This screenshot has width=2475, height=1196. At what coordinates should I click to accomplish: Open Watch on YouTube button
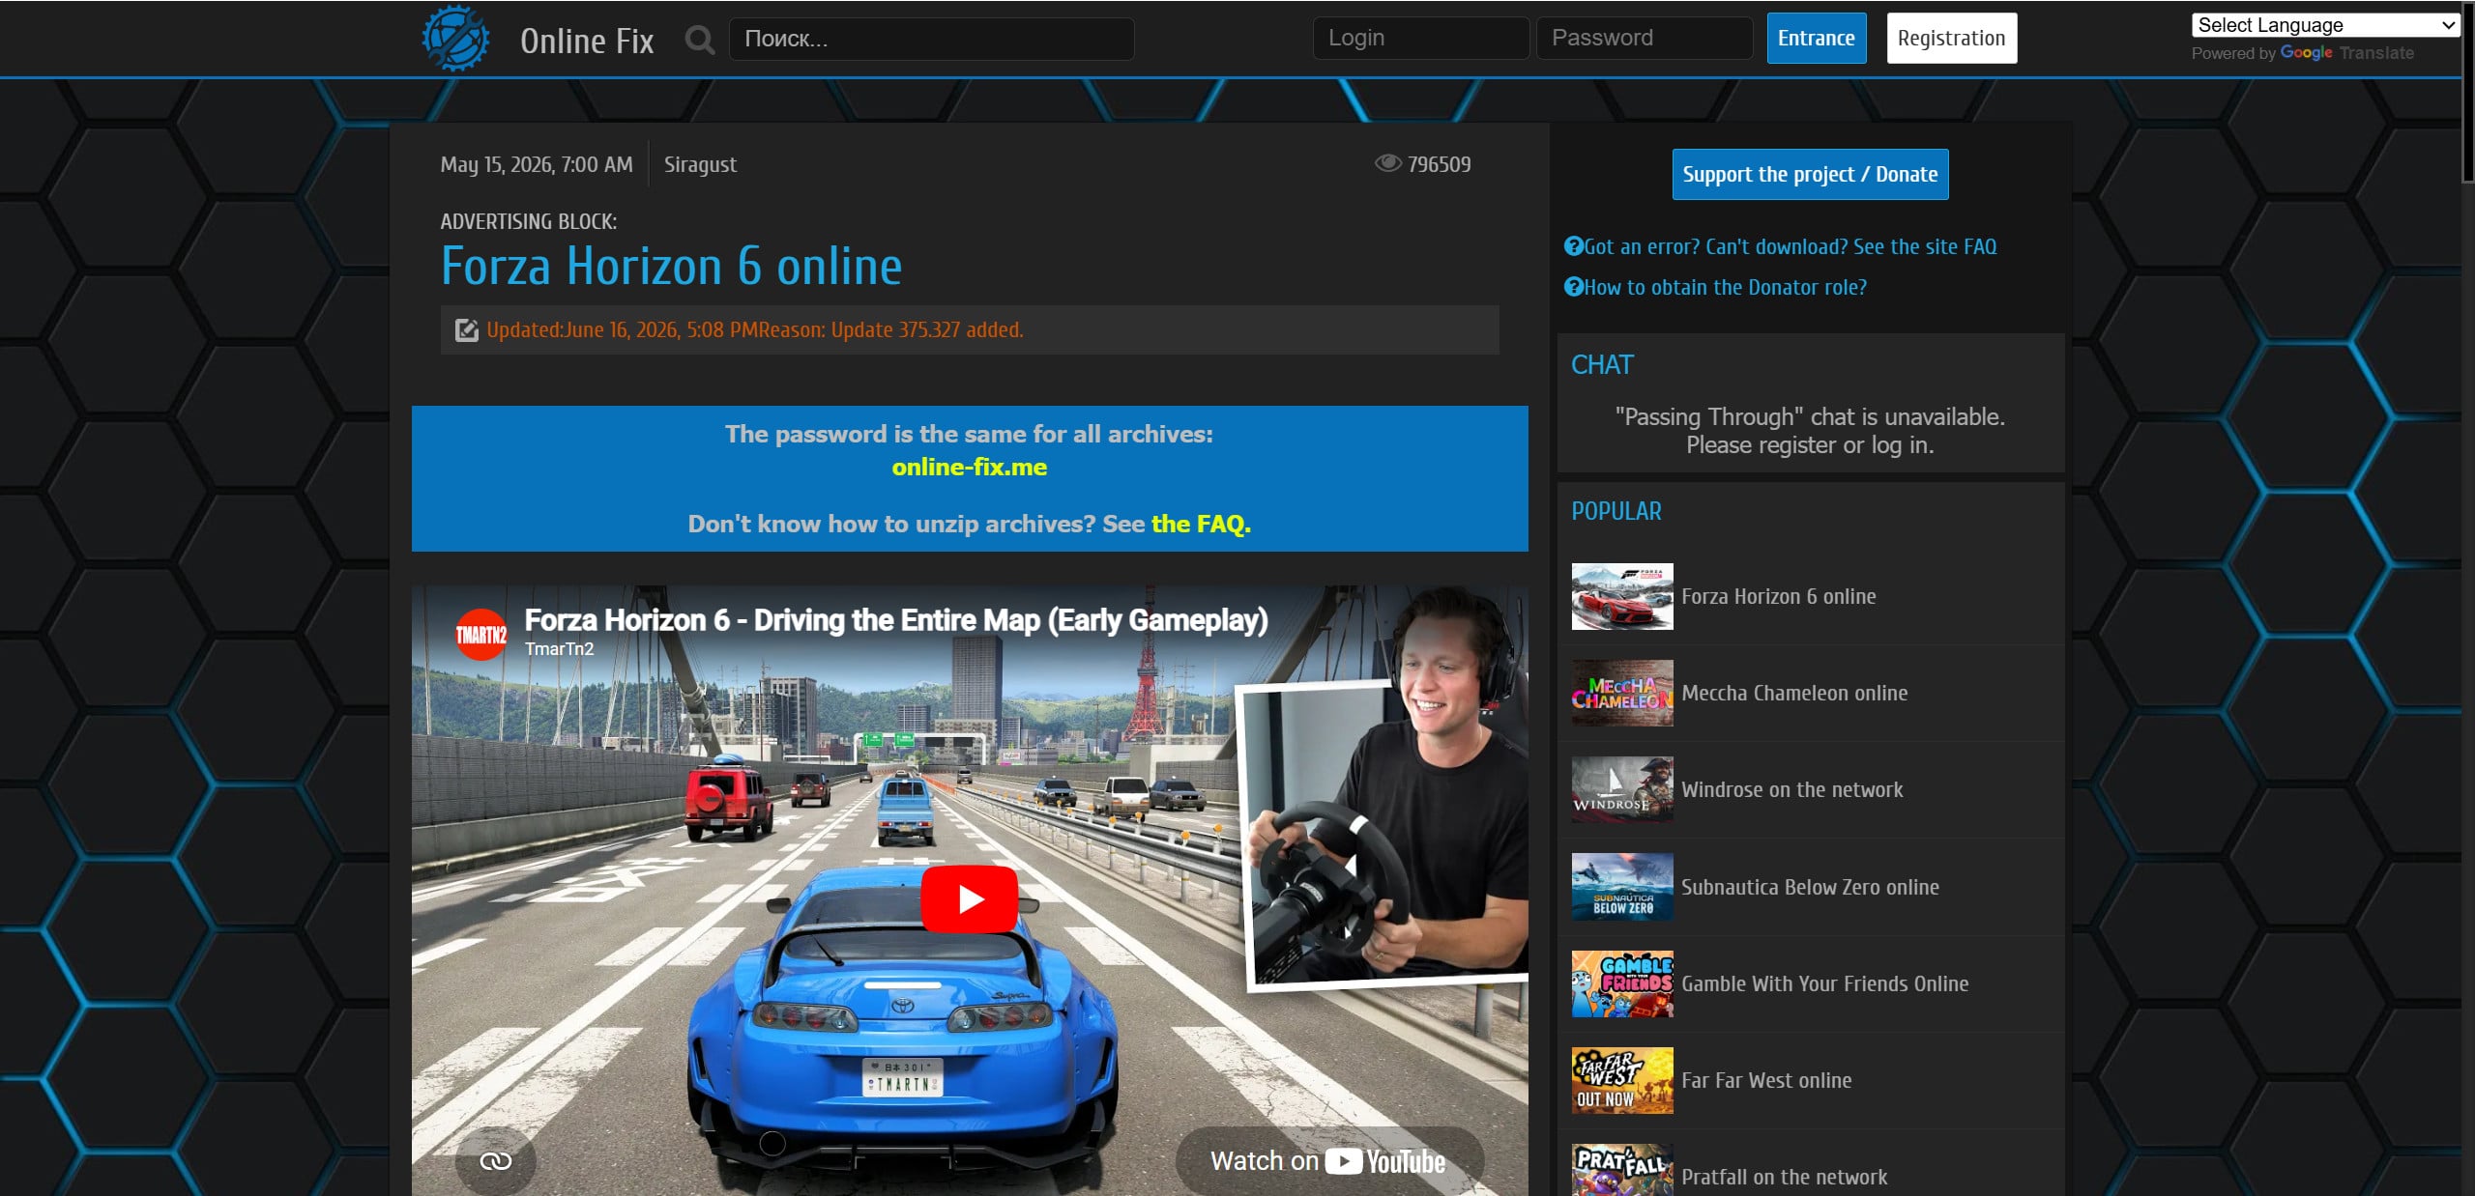click(1329, 1160)
